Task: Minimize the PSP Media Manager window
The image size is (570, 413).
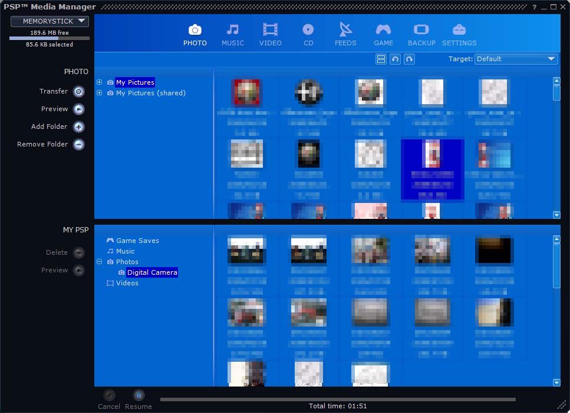Action: pos(544,7)
